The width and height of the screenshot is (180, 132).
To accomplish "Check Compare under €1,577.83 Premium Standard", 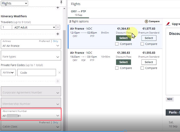I will (x=143, y=44).
